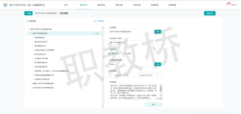Image resolution: width=241 pixels, height=114 pixels.
Task: Select the 产品艺术设计专业群建设项目 row text
Action: click(43, 88)
